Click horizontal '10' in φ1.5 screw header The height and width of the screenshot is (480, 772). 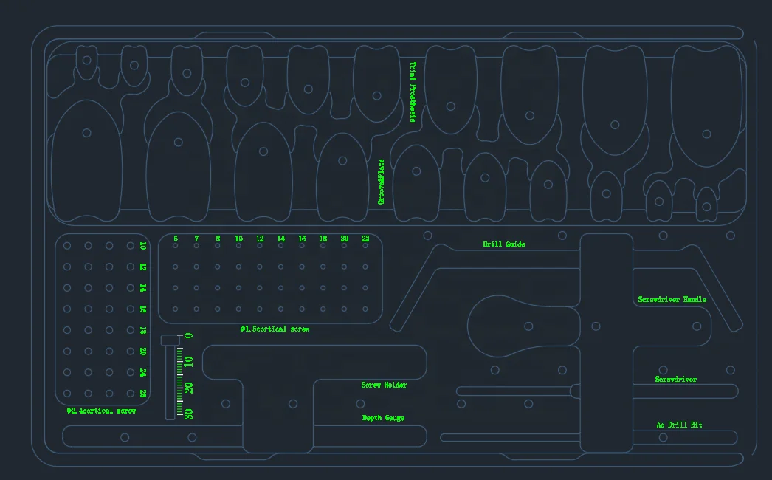239,239
